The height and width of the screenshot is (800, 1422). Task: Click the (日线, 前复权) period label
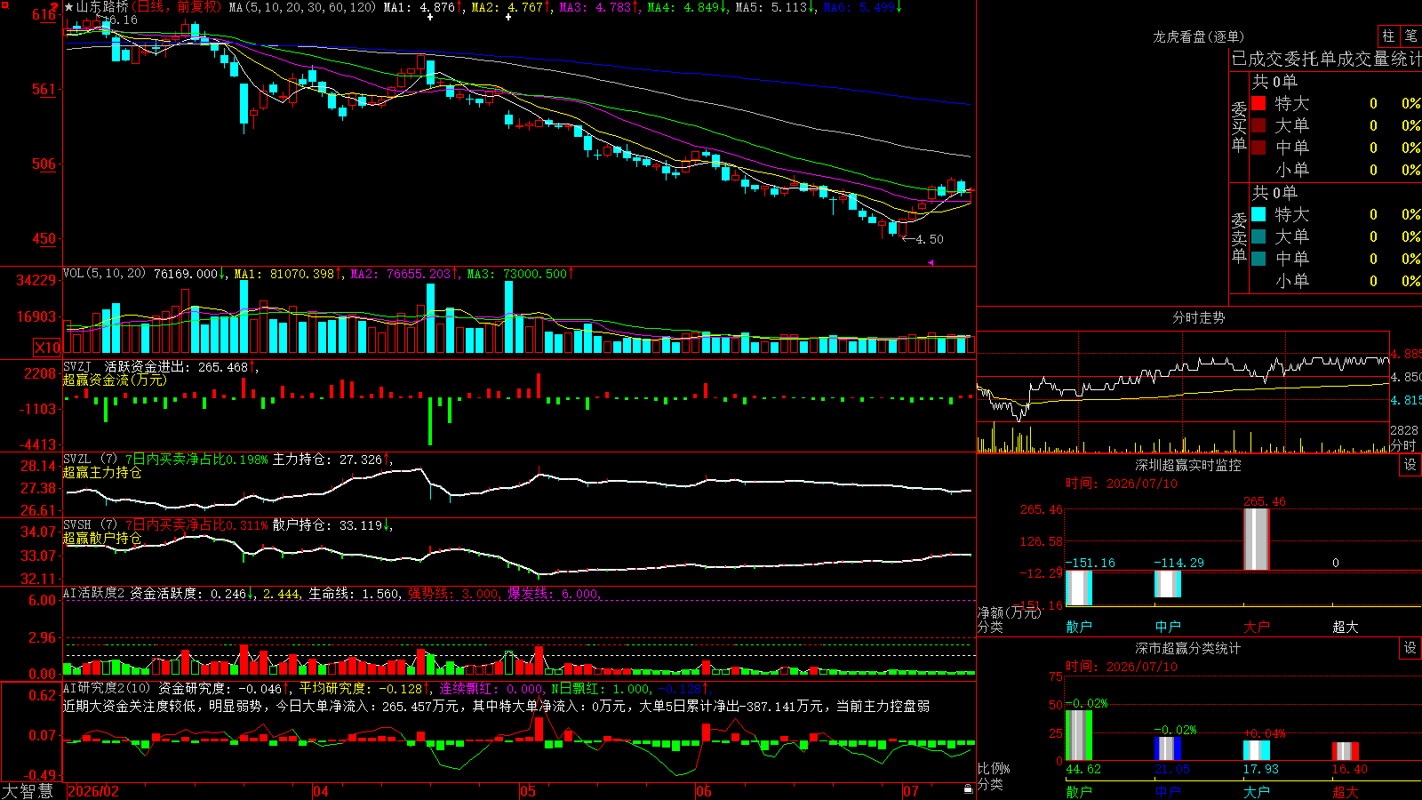(x=176, y=7)
